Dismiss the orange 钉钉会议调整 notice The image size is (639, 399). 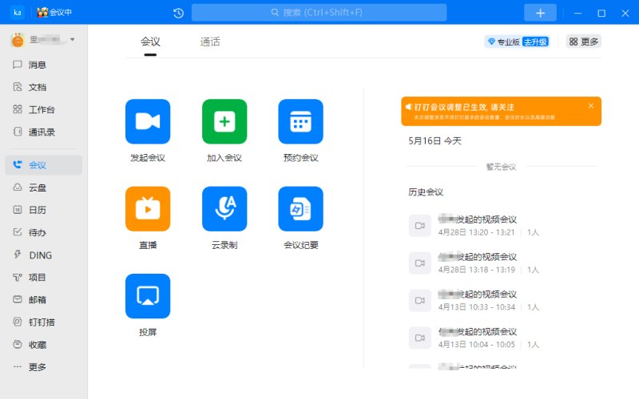click(x=591, y=106)
